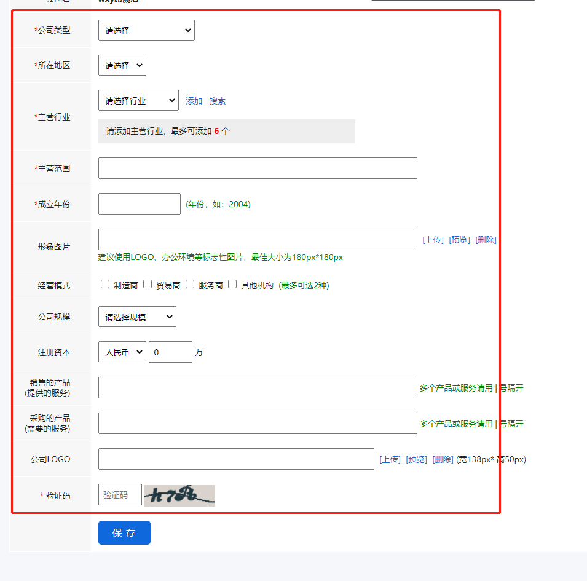
Task: Open the 所在地区 dropdown
Action: 122,65
